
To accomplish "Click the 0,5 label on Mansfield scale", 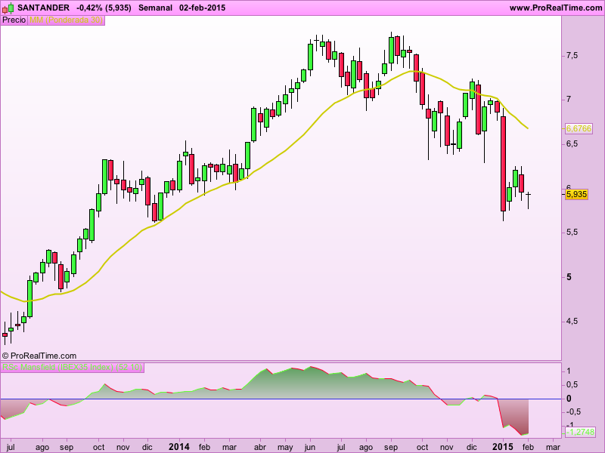I will tap(572, 385).
